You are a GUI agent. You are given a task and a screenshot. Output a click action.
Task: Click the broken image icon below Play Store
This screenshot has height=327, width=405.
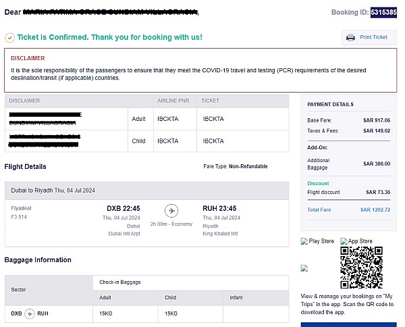point(304,268)
